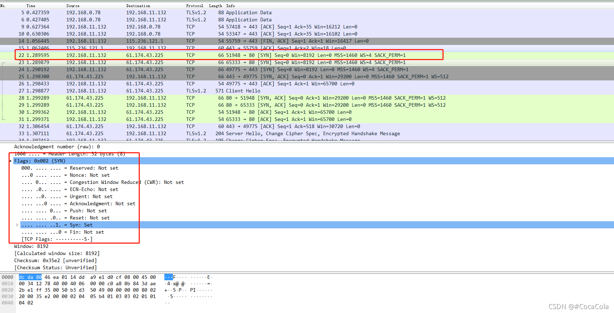This screenshot has width=614, height=313.
Task: Select the ECN-Echo: Not set line
Action: pyautogui.click(x=70, y=189)
